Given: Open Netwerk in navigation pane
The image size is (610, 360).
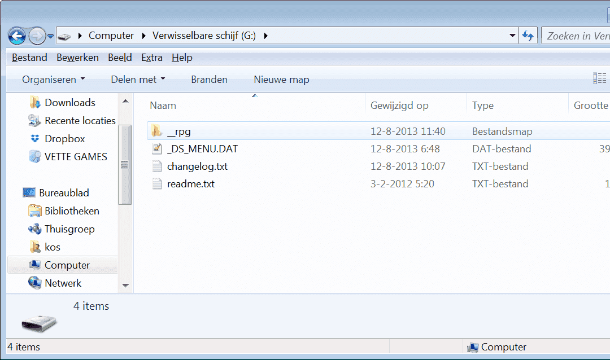Looking at the screenshot, I should 63,283.
